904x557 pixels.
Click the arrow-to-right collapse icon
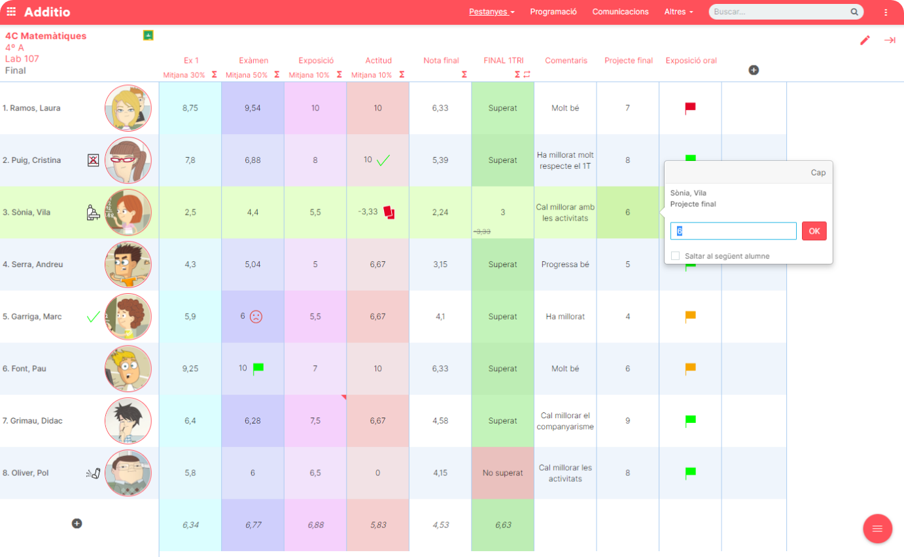pos(890,40)
